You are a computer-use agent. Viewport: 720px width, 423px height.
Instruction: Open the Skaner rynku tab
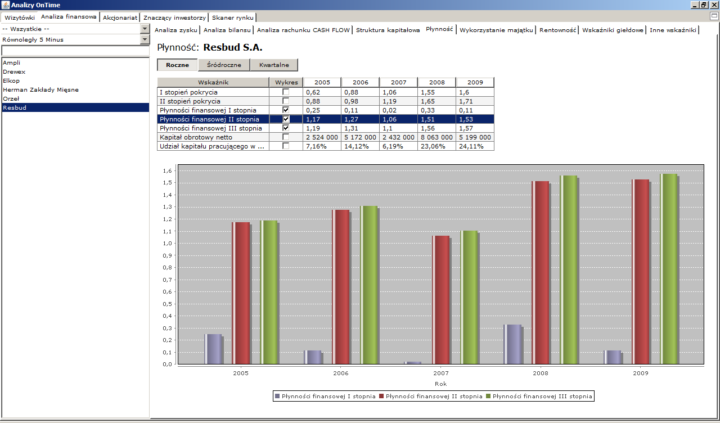[x=232, y=17]
